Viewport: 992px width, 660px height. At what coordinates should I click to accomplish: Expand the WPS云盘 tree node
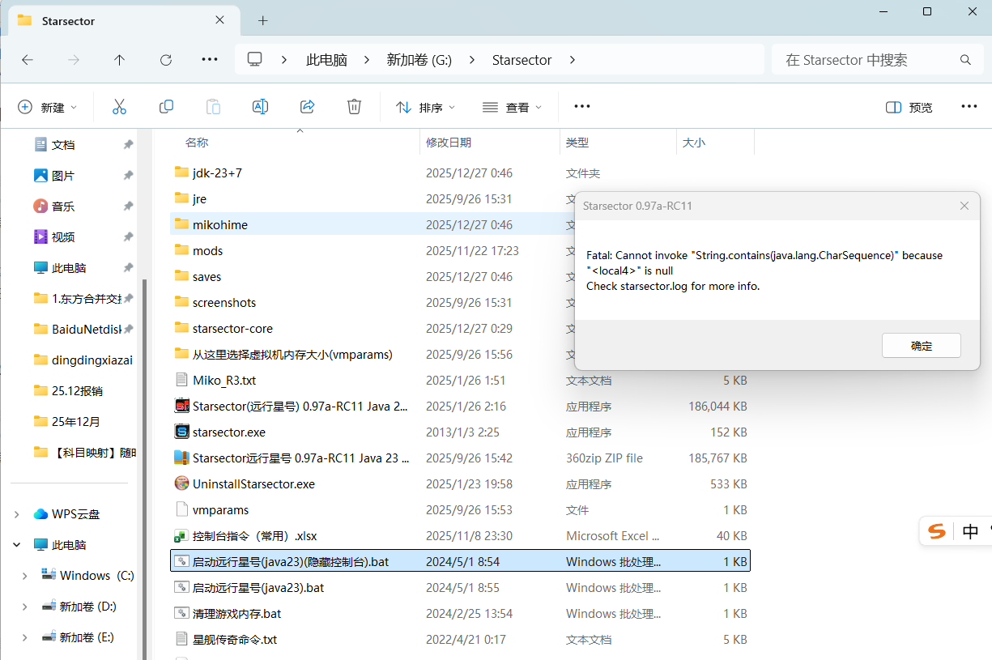[17, 514]
